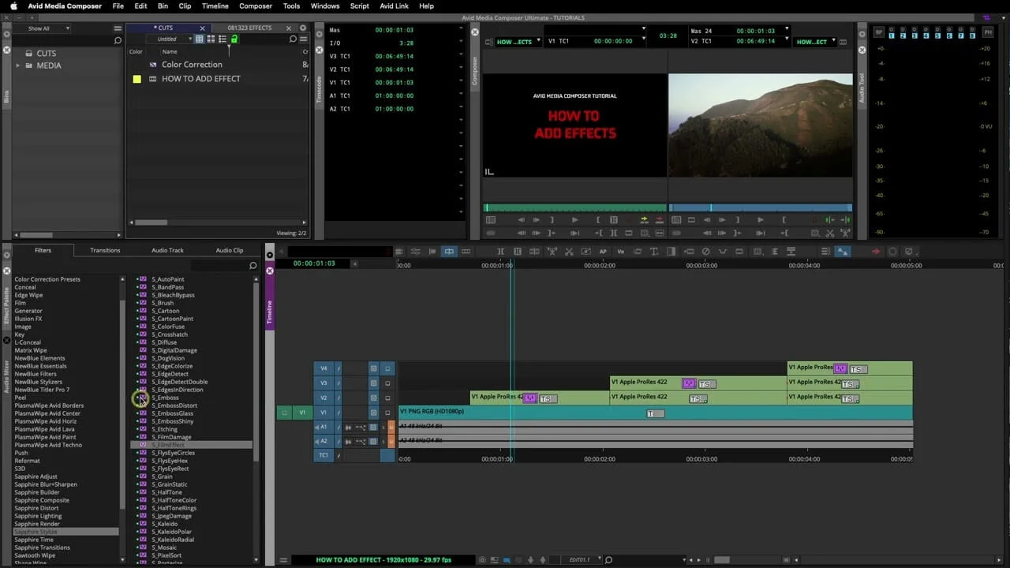Click the green bin lock icon
Viewport: 1010px width, 568px height.
234,39
